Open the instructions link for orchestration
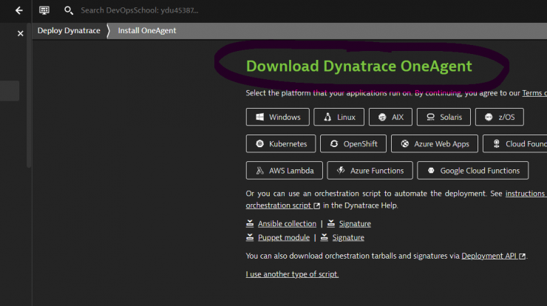 tap(526, 194)
